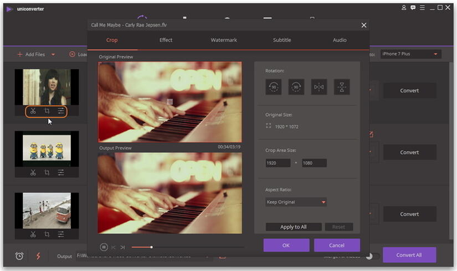The height and width of the screenshot is (271, 457).
Task: Click Convert for the Minions video
Action: click(x=409, y=152)
